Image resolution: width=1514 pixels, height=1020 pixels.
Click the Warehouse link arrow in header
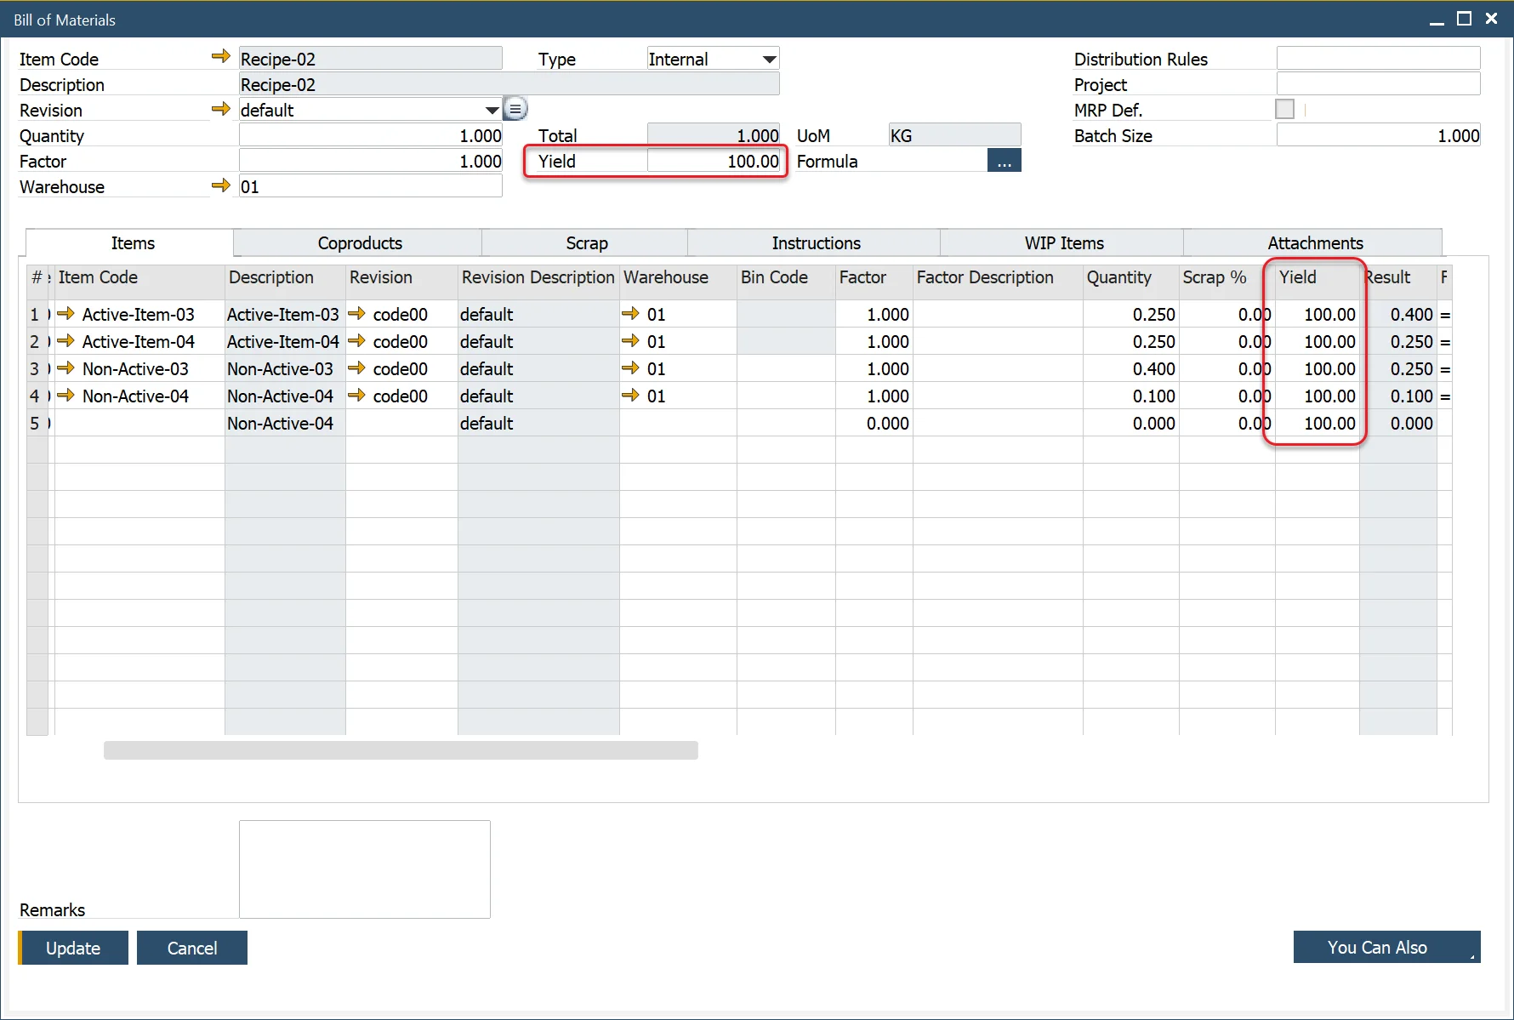220,185
